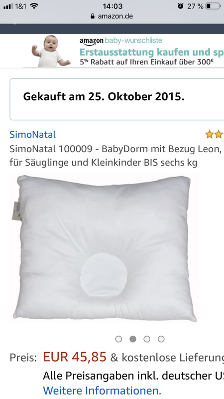
Task: Tap the BabyDorm product title text
Action: pyautogui.click(x=115, y=156)
